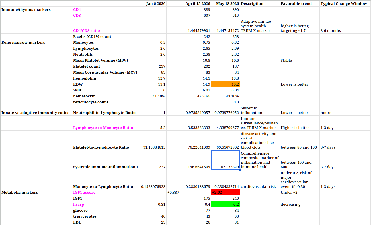Select the 'Monocytes' row label
Viewport: 371px width, 225px height.
tap(105, 42)
